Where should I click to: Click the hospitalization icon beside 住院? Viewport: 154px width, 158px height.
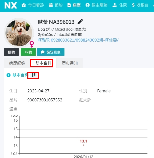[115, 5]
